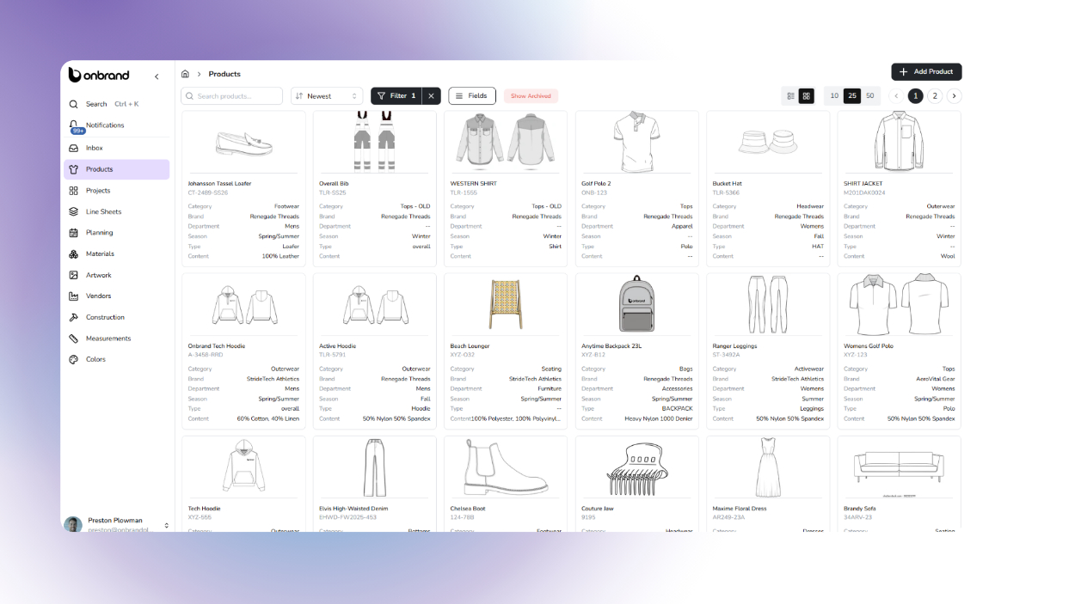This screenshot has width=1075, height=604.
Task: Open Tech Hoodie XYZ-555 thumbnail
Action: 243,467
